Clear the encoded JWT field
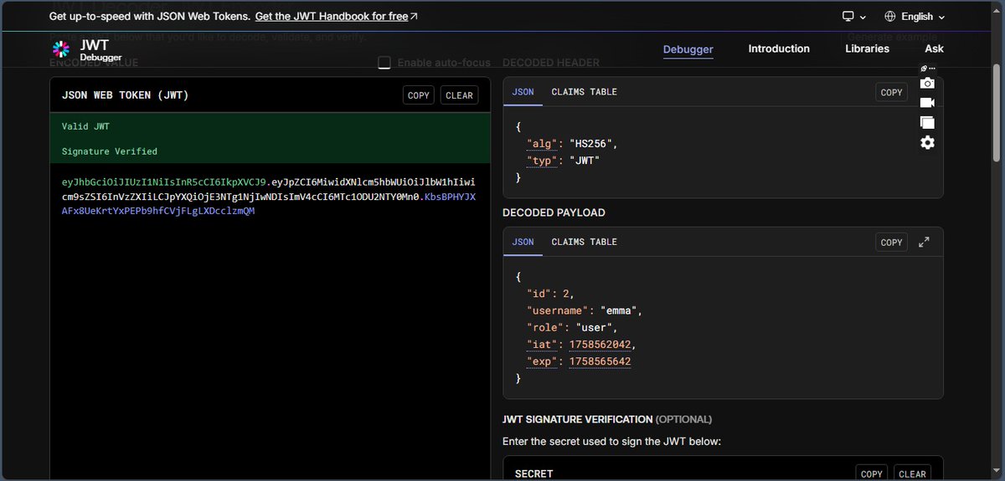1005x481 pixels. tap(459, 95)
